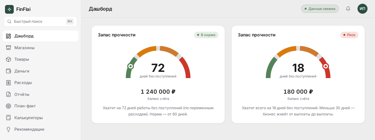Open the ИП user avatar menu

(x=362, y=9)
